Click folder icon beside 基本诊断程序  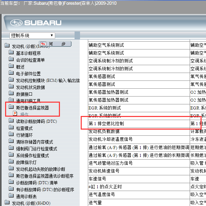point(11,52)
